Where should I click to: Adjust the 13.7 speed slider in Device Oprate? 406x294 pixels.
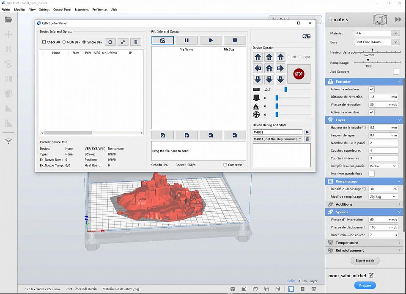click(x=286, y=90)
